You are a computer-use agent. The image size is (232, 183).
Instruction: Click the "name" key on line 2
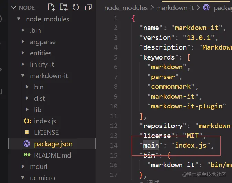click(x=151, y=28)
